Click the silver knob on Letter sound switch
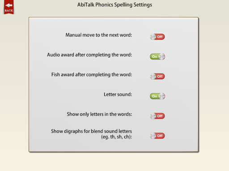This screenshot has width=229, height=171. 162,96
